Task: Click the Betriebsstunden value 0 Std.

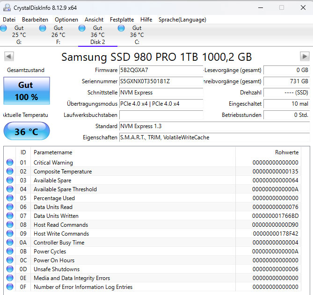Action: [287, 115]
